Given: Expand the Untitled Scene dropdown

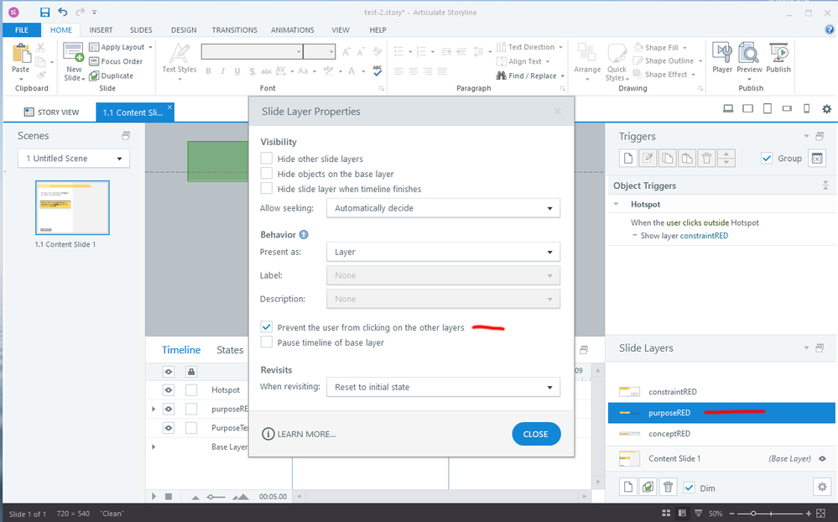Looking at the screenshot, I should coord(74,159).
